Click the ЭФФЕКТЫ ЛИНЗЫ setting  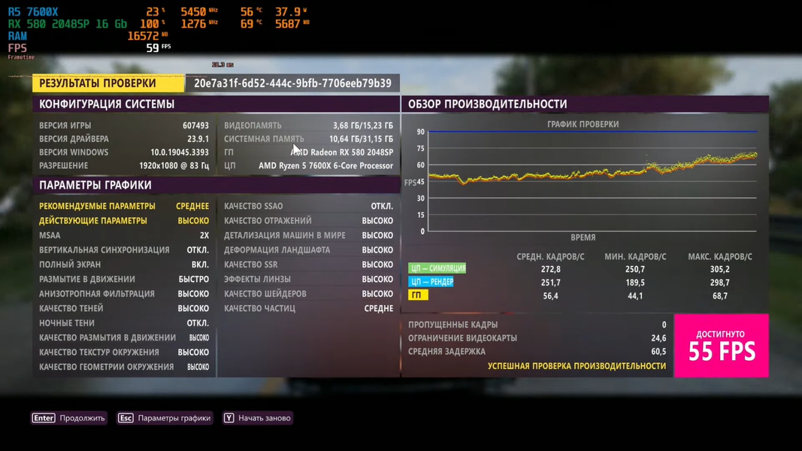(x=308, y=279)
